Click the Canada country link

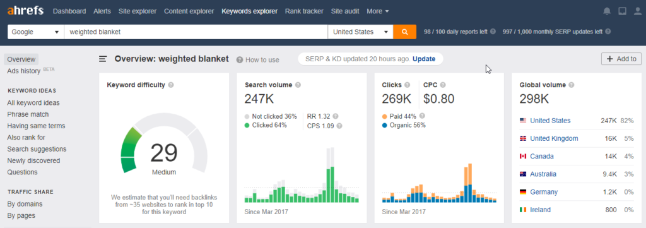pos(542,156)
